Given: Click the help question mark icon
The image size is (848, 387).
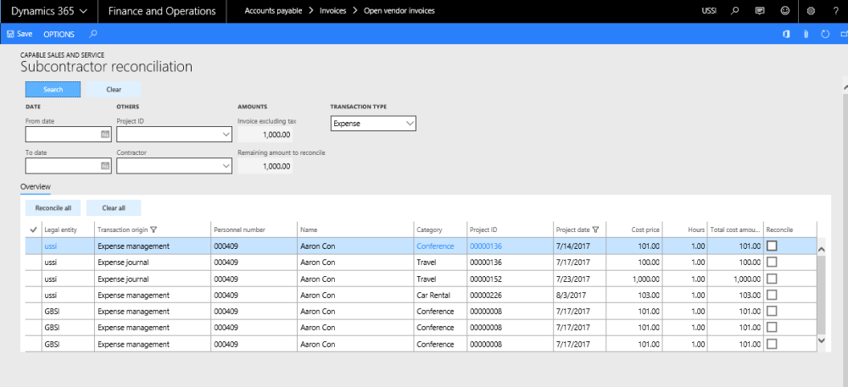Looking at the screenshot, I should [834, 11].
